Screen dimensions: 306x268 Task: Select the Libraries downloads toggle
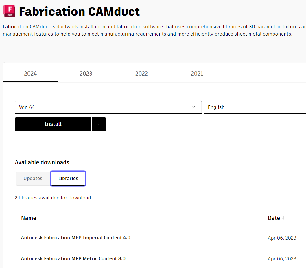[x=68, y=178]
